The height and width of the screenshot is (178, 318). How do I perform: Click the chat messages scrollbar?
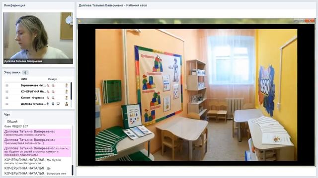coord(72,170)
